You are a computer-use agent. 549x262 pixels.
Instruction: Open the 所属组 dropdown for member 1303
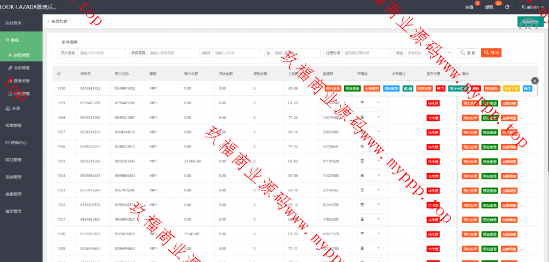[370, 190]
